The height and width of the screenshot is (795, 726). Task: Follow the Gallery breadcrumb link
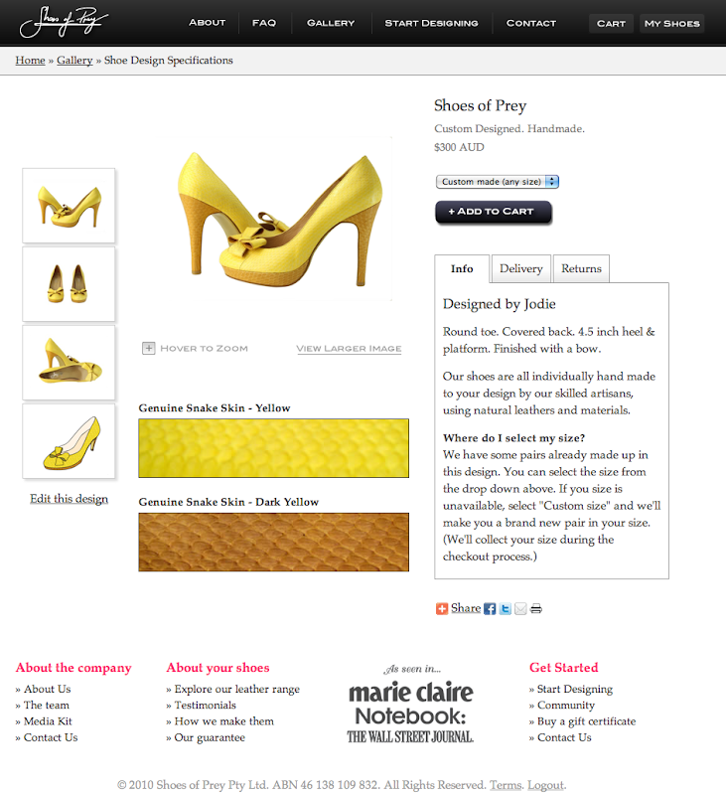click(x=74, y=61)
